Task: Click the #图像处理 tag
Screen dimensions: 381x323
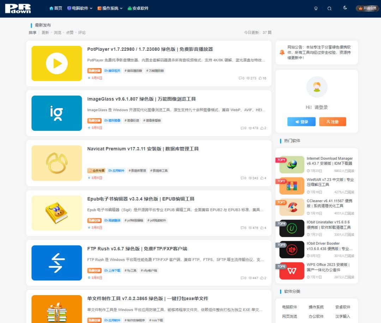Action: coord(132,121)
